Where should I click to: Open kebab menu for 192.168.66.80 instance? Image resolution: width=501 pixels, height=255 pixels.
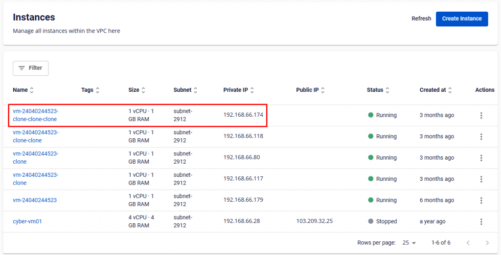pos(481,158)
